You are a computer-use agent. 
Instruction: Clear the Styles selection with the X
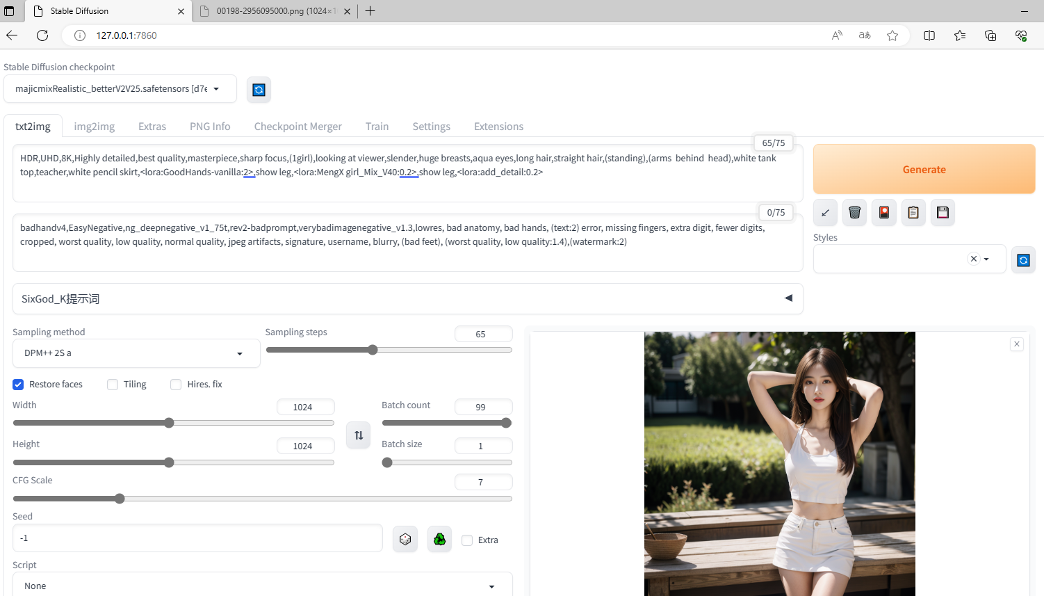click(974, 259)
